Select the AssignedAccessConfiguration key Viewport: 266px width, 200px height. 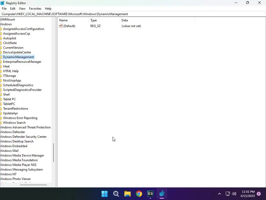pyautogui.click(x=24, y=29)
